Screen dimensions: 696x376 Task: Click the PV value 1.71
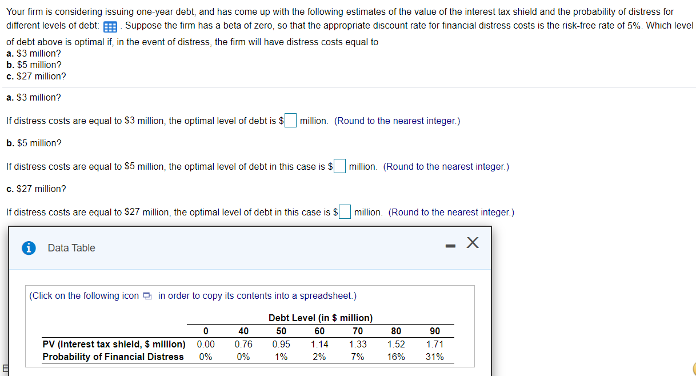point(435,344)
